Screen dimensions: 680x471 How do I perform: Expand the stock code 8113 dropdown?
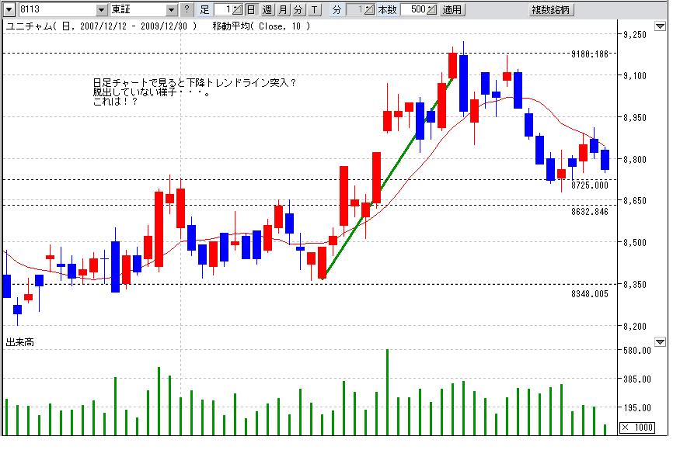click(102, 9)
